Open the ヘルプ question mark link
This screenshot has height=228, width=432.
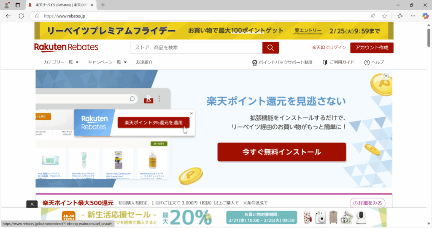pos(374,62)
